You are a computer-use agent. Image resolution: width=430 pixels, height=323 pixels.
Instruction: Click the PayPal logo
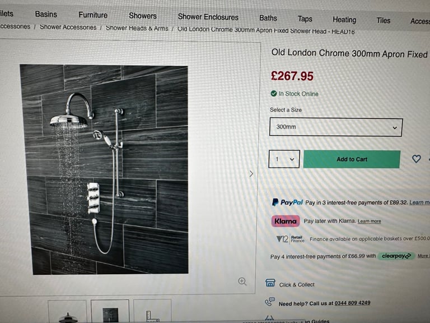coord(287,202)
